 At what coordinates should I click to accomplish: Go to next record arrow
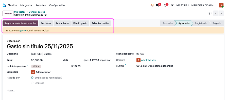point(221,13)
